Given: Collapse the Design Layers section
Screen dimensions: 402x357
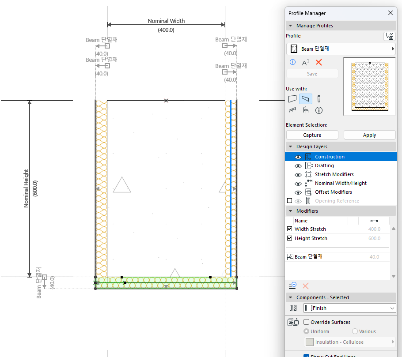Looking at the screenshot, I should click(x=291, y=146).
